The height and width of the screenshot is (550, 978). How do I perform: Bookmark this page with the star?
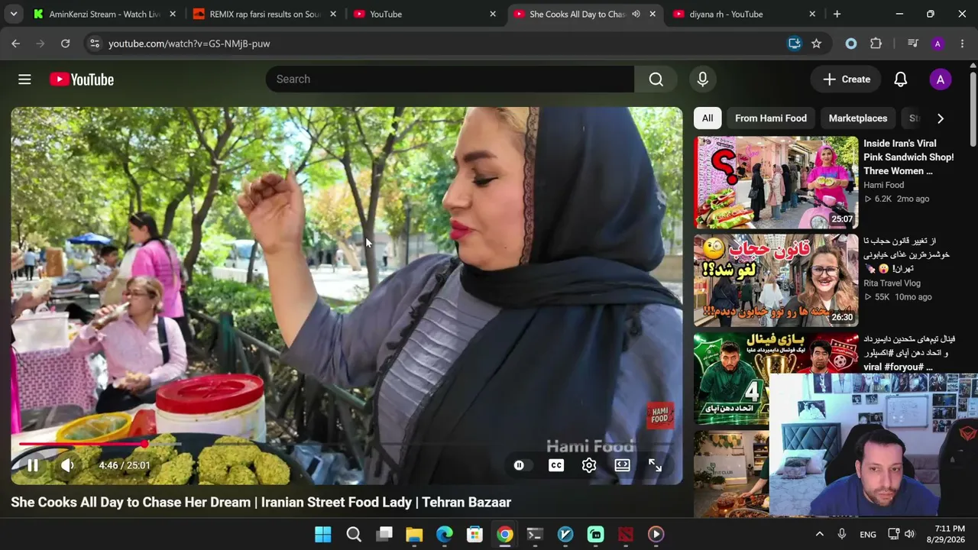coord(817,44)
